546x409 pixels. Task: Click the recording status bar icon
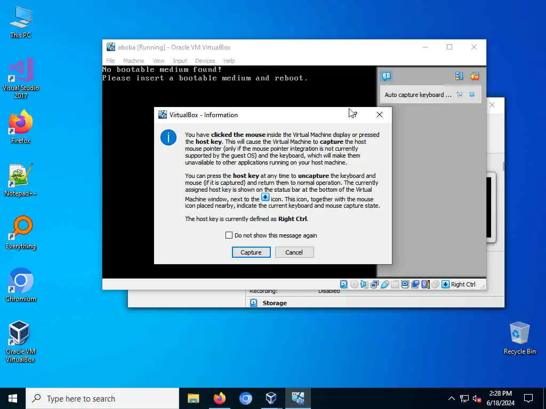pyautogui.click(x=415, y=284)
